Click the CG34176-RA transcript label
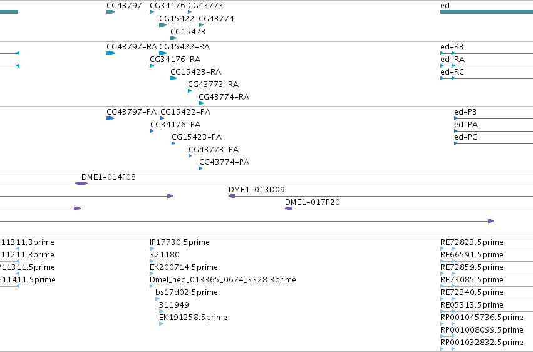Viewport: 533px width, 352px height. pyautogui.click(x=175, y=59)
